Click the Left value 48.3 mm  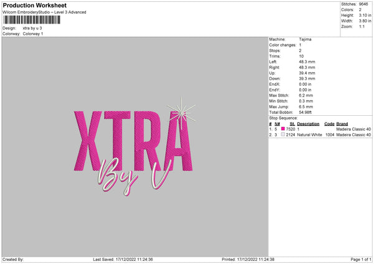pos(307,62)
